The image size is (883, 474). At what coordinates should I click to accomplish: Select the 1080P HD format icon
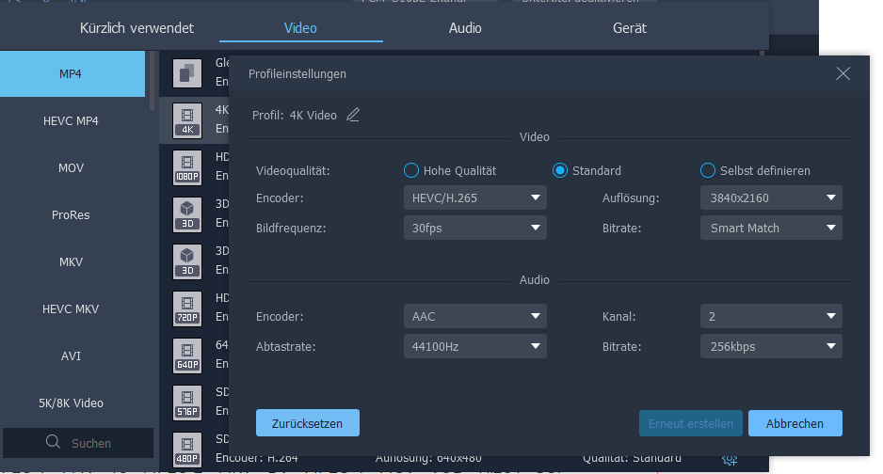click(x=187, y=167)
